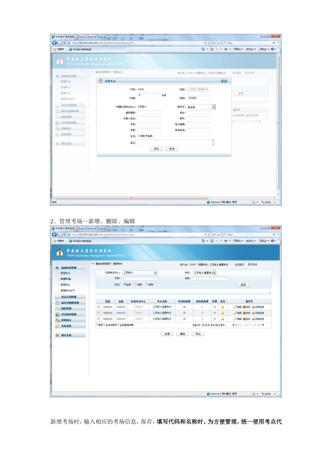Select 全选当前页 radio below table
332x470 pixels.
104,325
